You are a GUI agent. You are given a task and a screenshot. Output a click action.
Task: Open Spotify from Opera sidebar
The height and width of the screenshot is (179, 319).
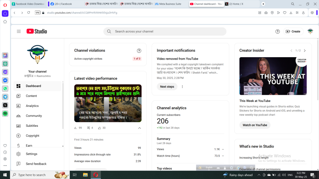point(5,114)
